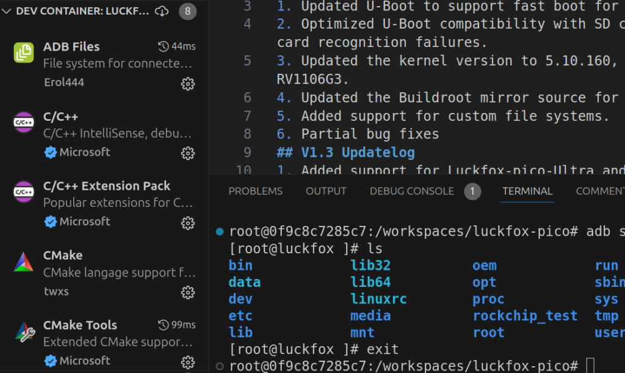Open manage gear for C/C++ Extension Pack
The image size is (625, 373).
[x=188, y=223]
